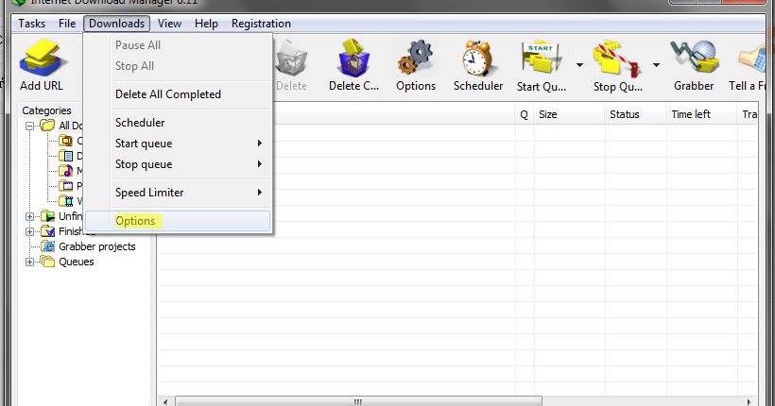
Task: Expand the Stop queue submenu
Action: tap(178, 164)
